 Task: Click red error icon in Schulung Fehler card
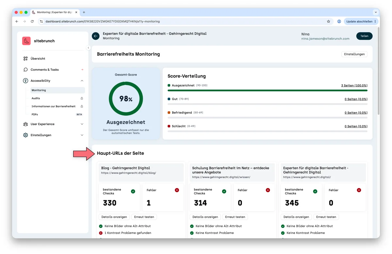point(268,190)
